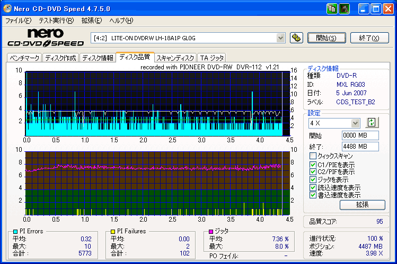Viewport: 397px width, 264px height.
Task: Open the LITE-ON DVDRW drive dropdown
Action: coord(280,38)
